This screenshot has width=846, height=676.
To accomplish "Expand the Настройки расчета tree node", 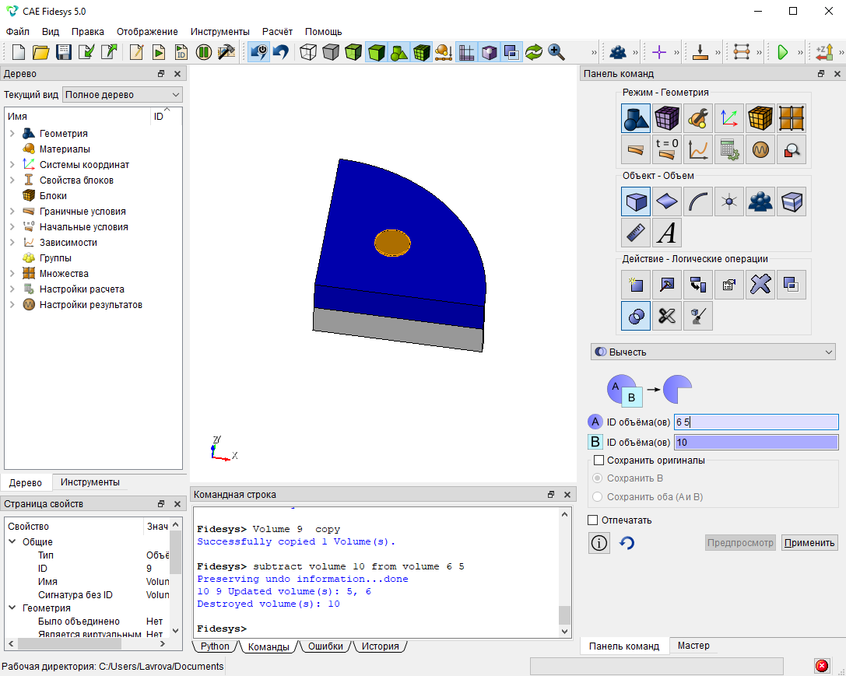I will click(x=12, y=289).
